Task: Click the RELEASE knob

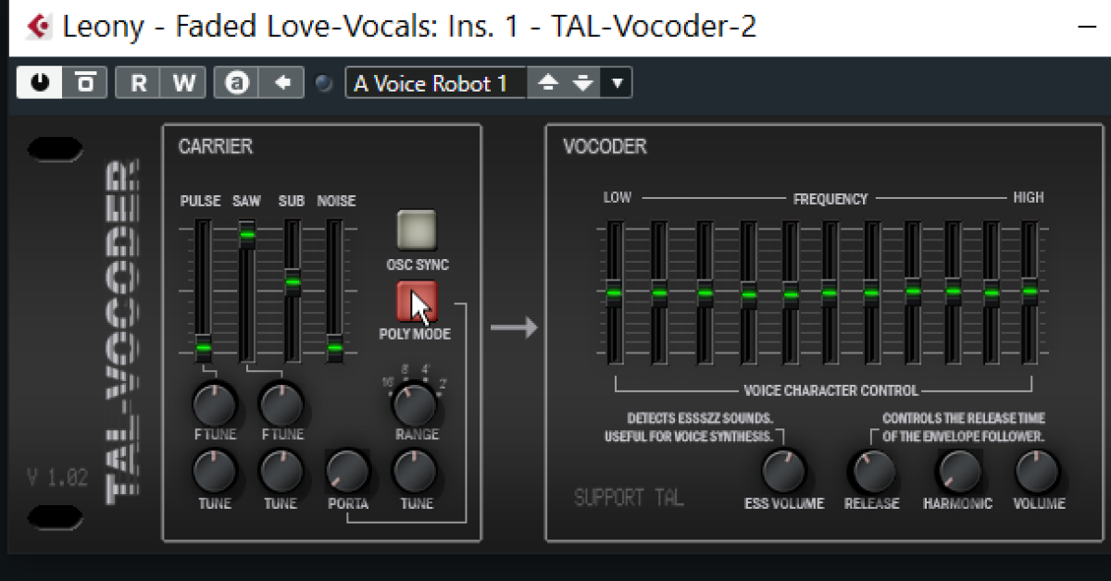Action: [872, 472]
